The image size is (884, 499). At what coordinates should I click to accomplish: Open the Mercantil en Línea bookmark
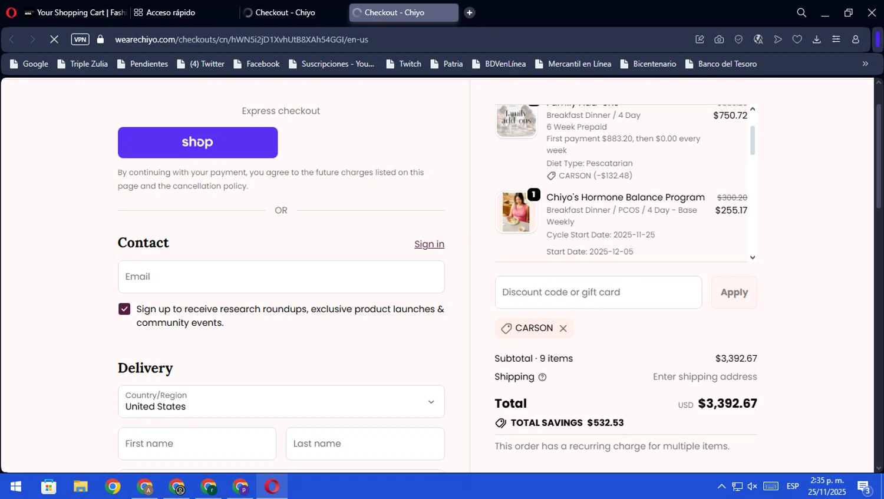[x=573, y=64]
